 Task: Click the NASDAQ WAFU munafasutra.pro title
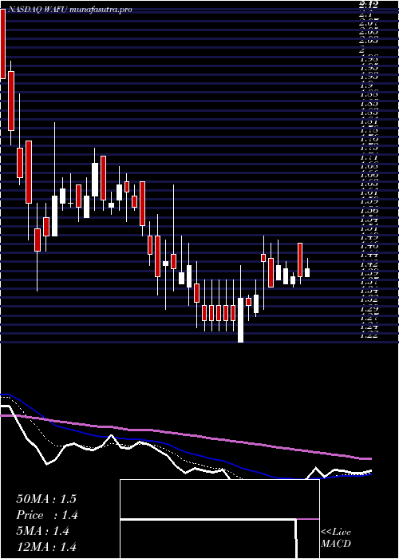[x=69, y=10]
